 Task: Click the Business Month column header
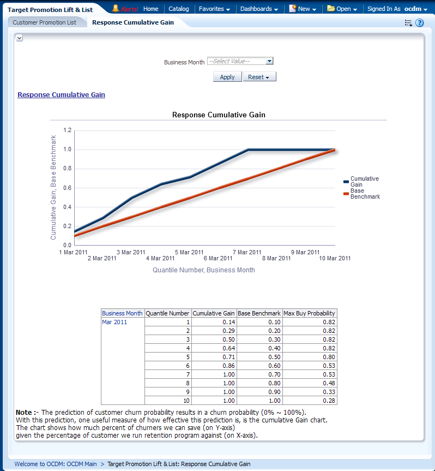tap(122, 313)
